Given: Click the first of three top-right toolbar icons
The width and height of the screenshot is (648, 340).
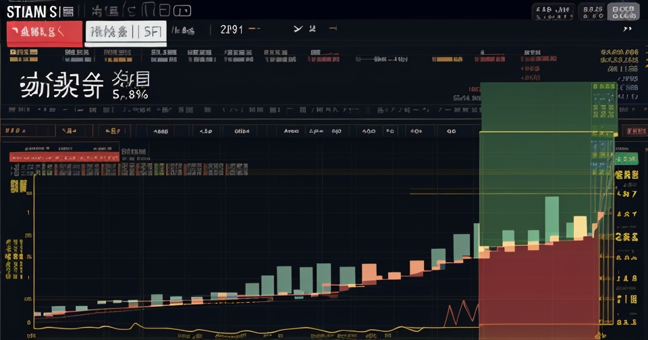Looking at the screenshot, I should tap(552, 11).
